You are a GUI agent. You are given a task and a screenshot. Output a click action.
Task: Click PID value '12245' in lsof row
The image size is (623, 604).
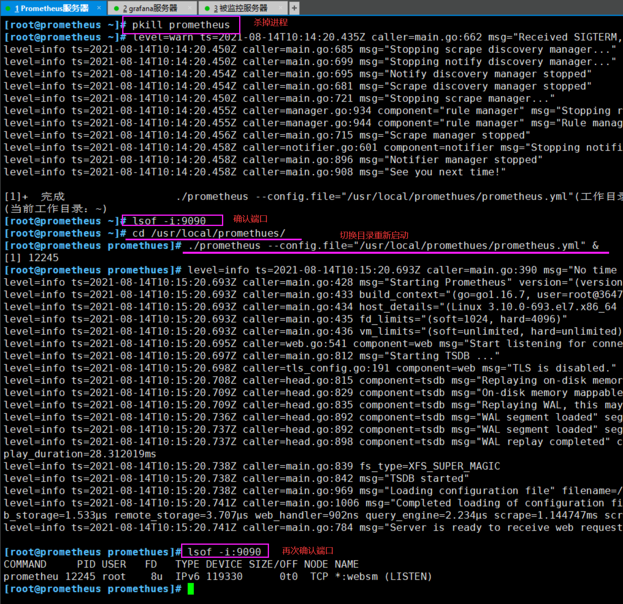pos(80,577)
